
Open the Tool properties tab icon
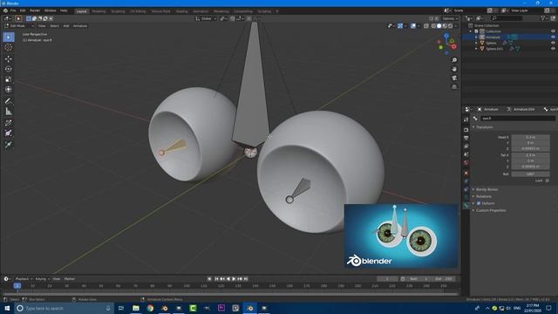[466, 120]
